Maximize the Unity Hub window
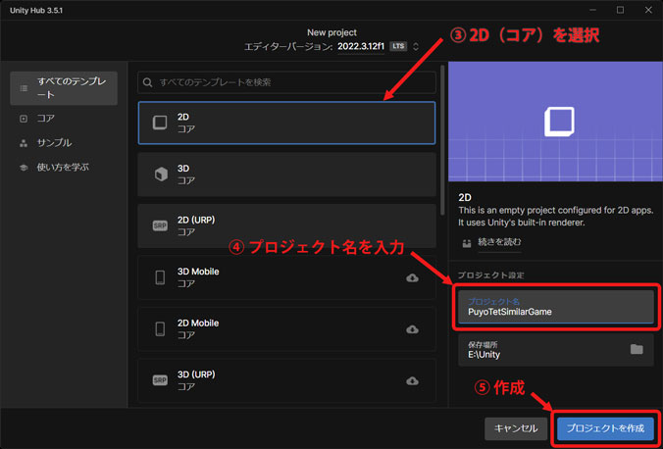Image resolution: width=663 pixels, height=449 pixels. (620, 10)
